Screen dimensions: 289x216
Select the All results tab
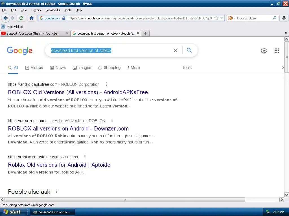tap(13, 67)
